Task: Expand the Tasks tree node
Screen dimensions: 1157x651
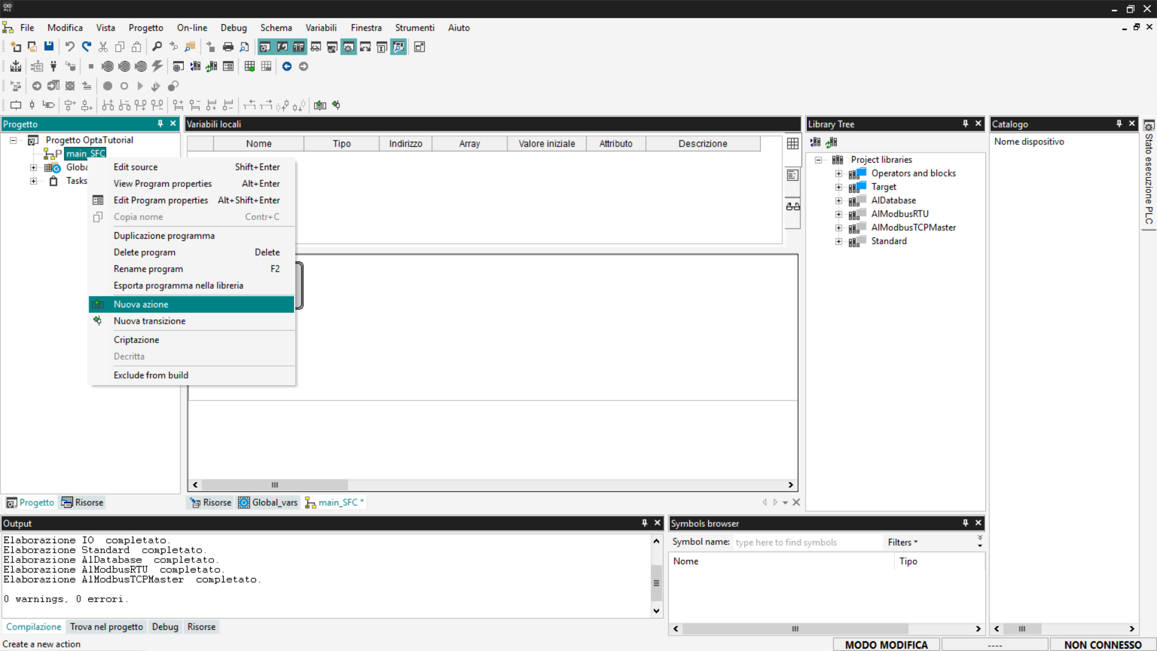Action: click(x=34, y=181)
